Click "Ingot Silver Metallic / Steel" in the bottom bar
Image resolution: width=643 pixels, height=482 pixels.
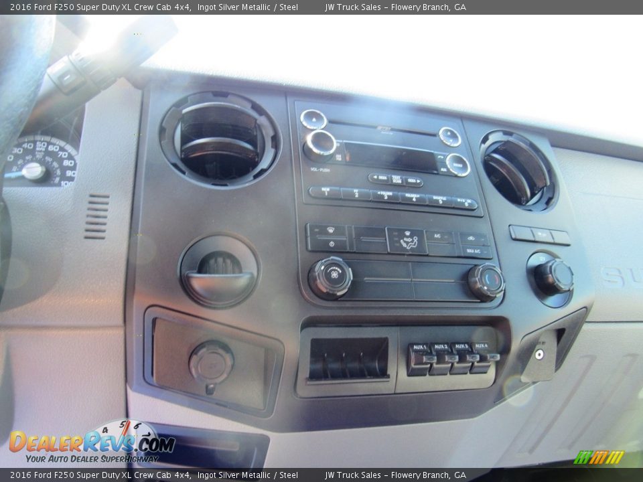click(x=248, y=475)
